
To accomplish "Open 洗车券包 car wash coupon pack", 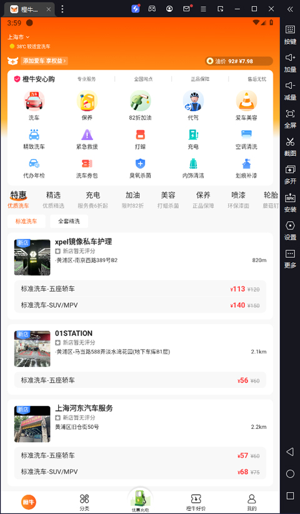I will point(87,168).
